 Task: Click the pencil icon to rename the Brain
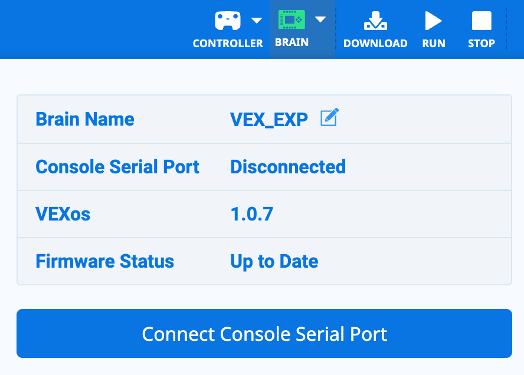coord(329,117)
